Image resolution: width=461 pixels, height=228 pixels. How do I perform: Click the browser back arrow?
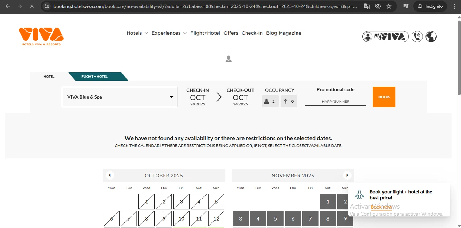(8, 6)
